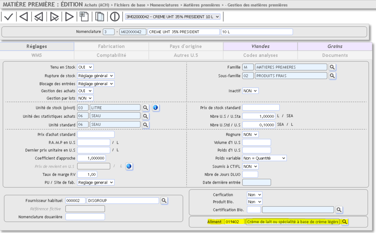Click the circular power icon in toolbar
This screenshot has width=376, height=233.
115,17
